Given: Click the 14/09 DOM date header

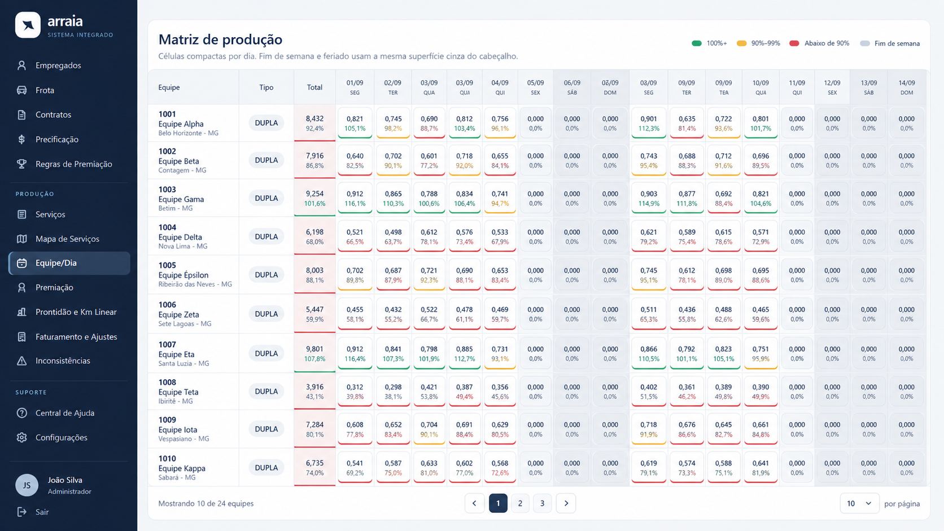Looking at the screenshot, I should (x=907, y=87).
